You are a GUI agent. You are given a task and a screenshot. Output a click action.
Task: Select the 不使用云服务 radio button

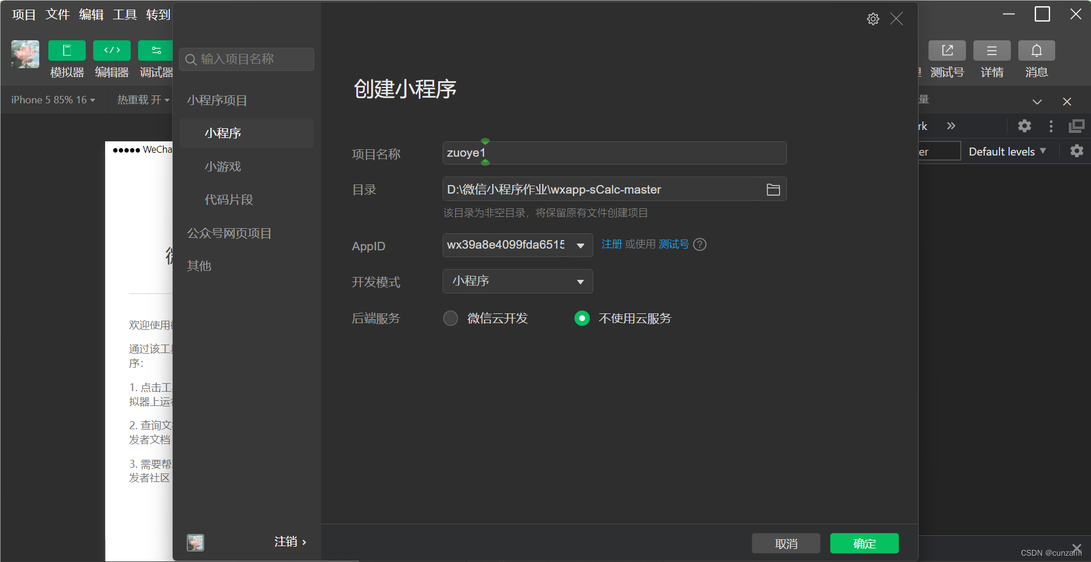click(582, 318)
